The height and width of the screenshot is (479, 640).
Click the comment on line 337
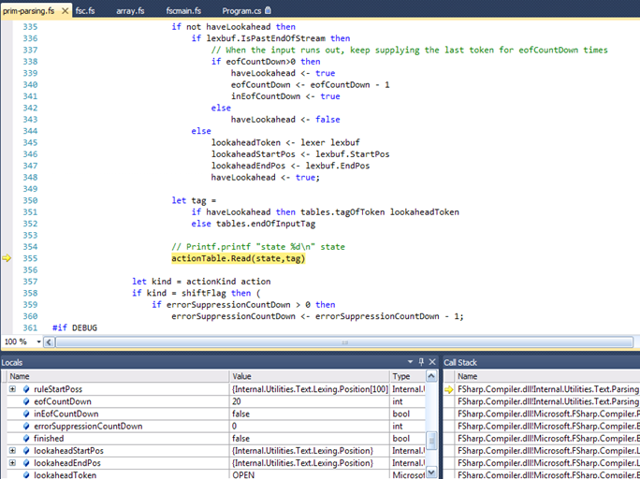pyautogui.click(x=410, y=50)
